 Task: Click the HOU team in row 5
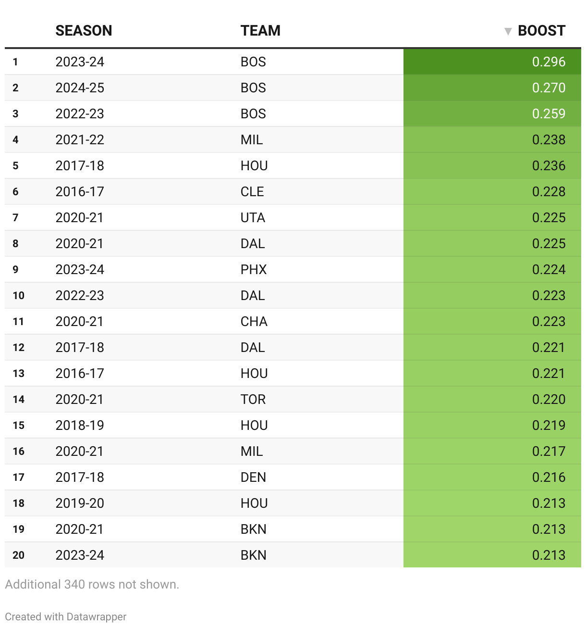click(x=254, y=165)
